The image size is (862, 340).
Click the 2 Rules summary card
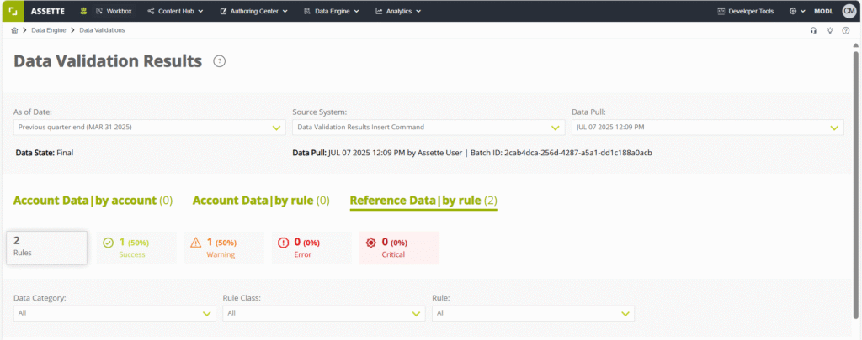pos(47,248)
